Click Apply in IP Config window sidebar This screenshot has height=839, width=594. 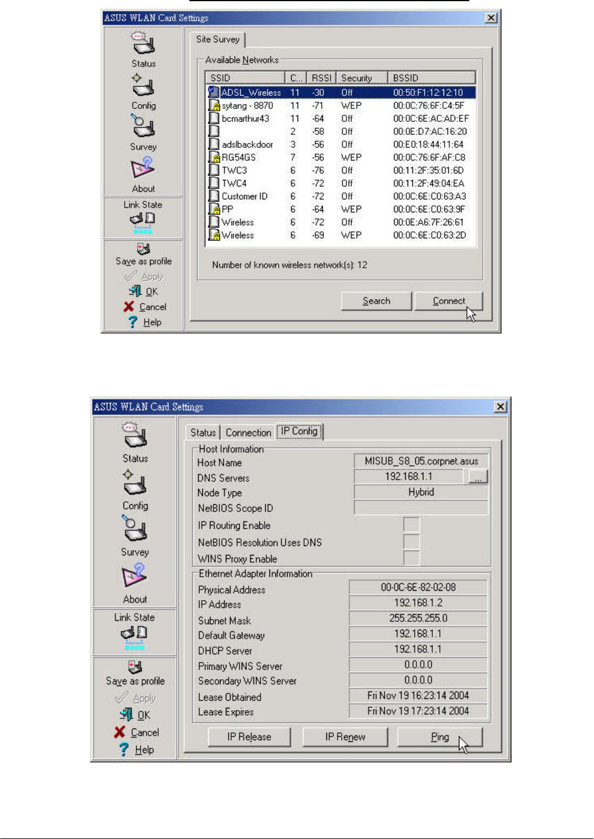[136, 698]
